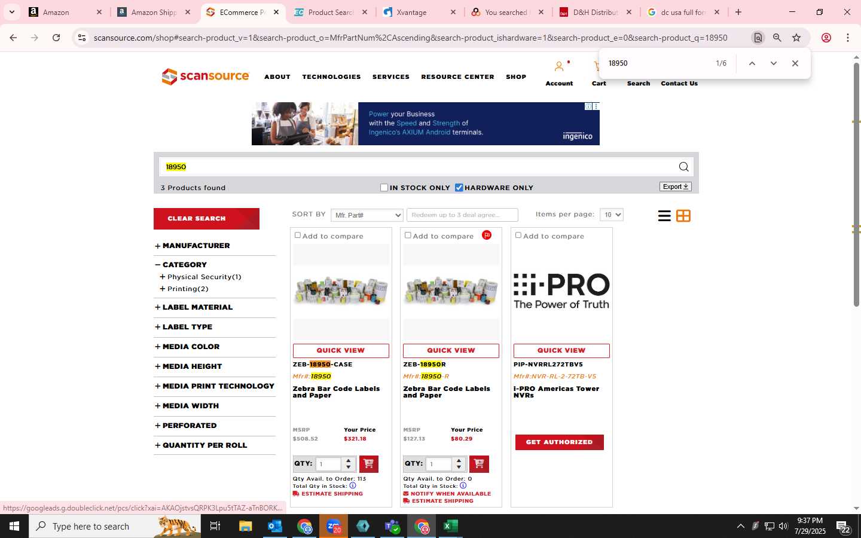Open Chrome profile icon
The image size is (861, 538).
click(826, 38)
